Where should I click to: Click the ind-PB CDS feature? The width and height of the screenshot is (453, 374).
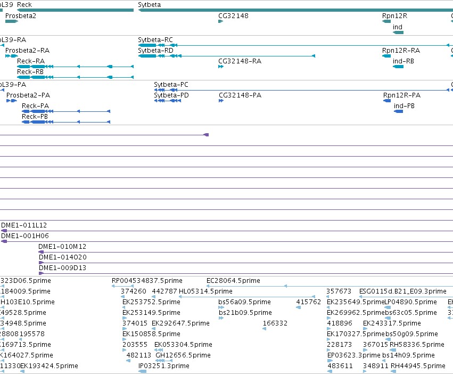point(398,111)
